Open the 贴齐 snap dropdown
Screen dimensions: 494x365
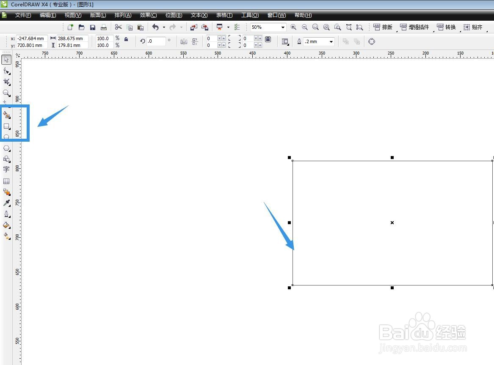point(473,27)
